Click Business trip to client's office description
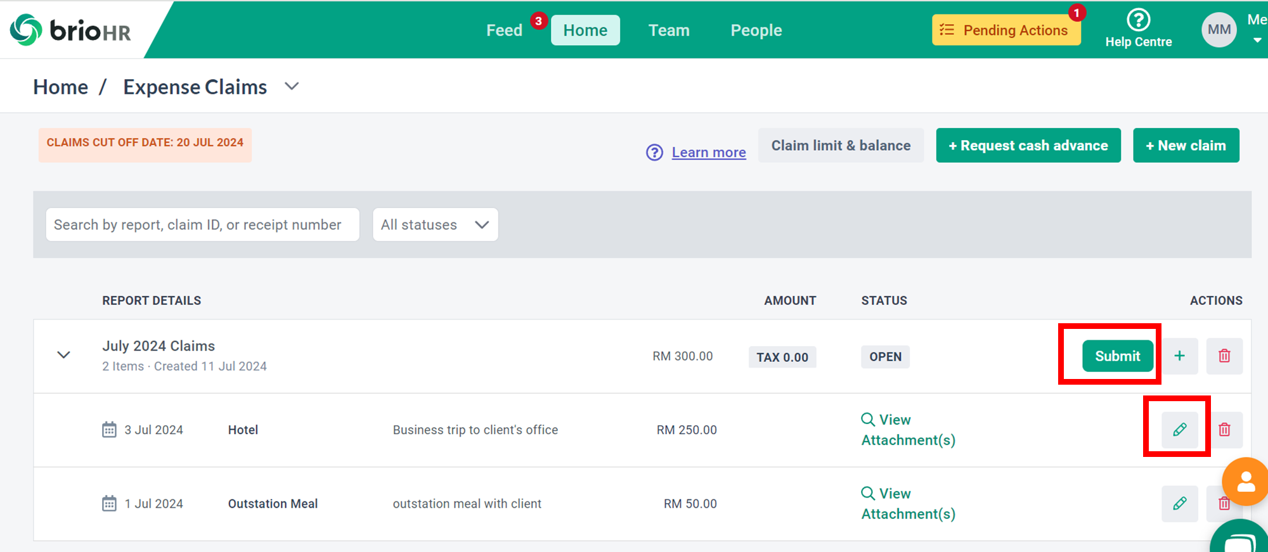 pyautogui.click(x=475, y=430)
